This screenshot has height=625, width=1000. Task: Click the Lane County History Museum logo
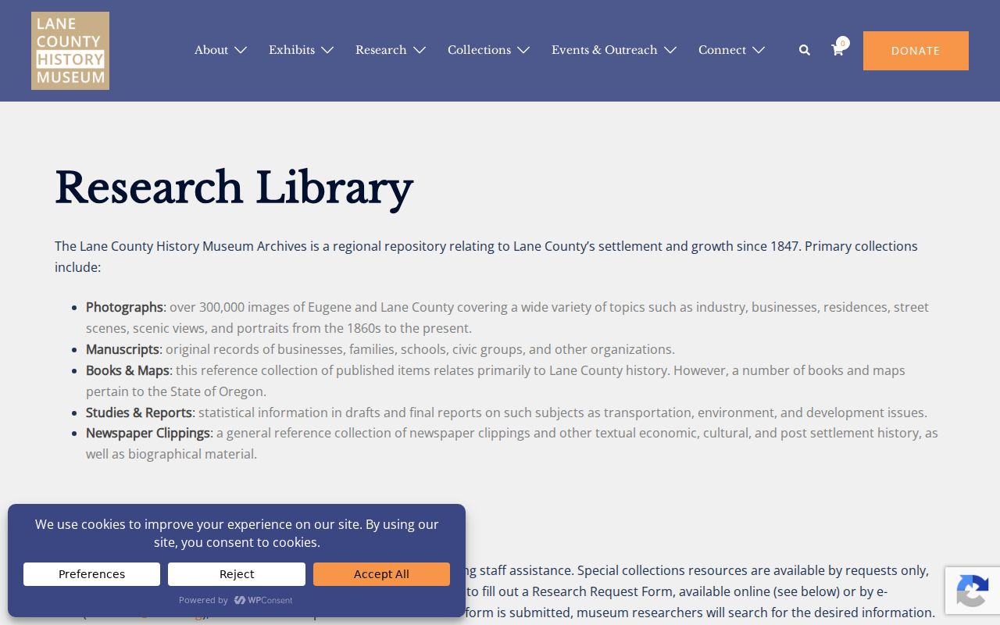[70, 51]
